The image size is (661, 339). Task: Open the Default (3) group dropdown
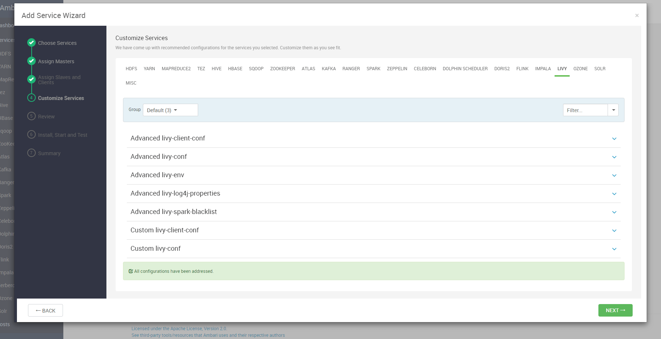click(x=170, y=110)
